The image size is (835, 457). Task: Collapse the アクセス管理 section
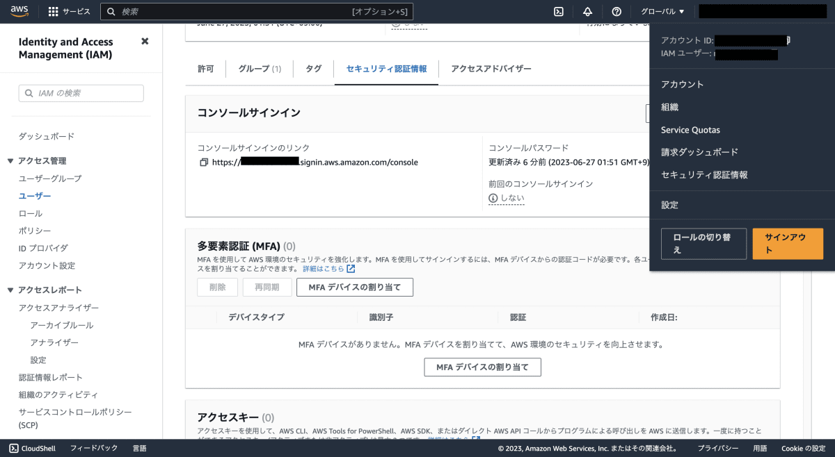[x=10, y=161]
